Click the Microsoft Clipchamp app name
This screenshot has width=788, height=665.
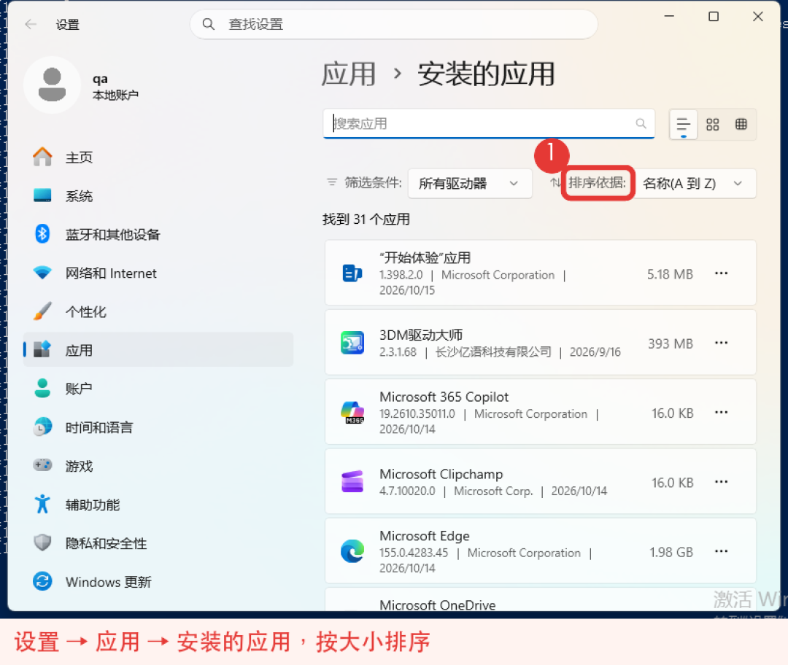[x=441, y=474]
